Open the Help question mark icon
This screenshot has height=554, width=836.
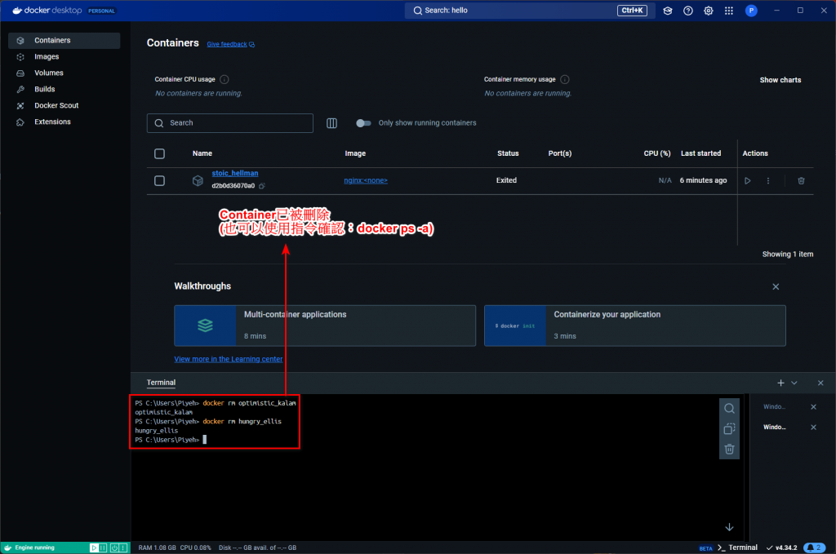[x=687, y=11]
